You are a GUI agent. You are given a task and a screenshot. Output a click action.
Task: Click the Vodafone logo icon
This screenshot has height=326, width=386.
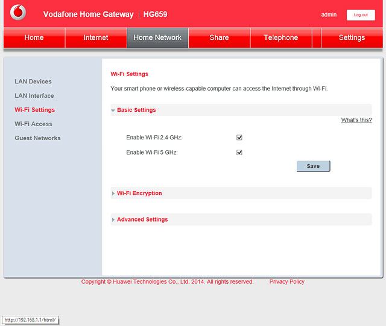[18, 12]
